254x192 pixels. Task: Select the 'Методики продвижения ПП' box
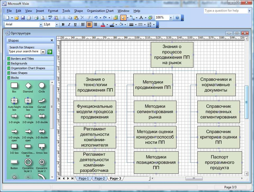tap(153, 85)
